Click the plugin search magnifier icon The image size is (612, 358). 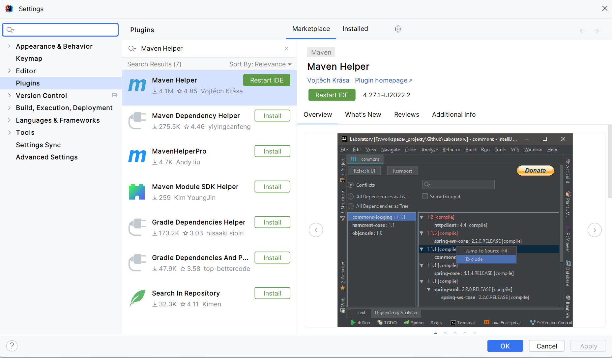click(x=132, y=49)
